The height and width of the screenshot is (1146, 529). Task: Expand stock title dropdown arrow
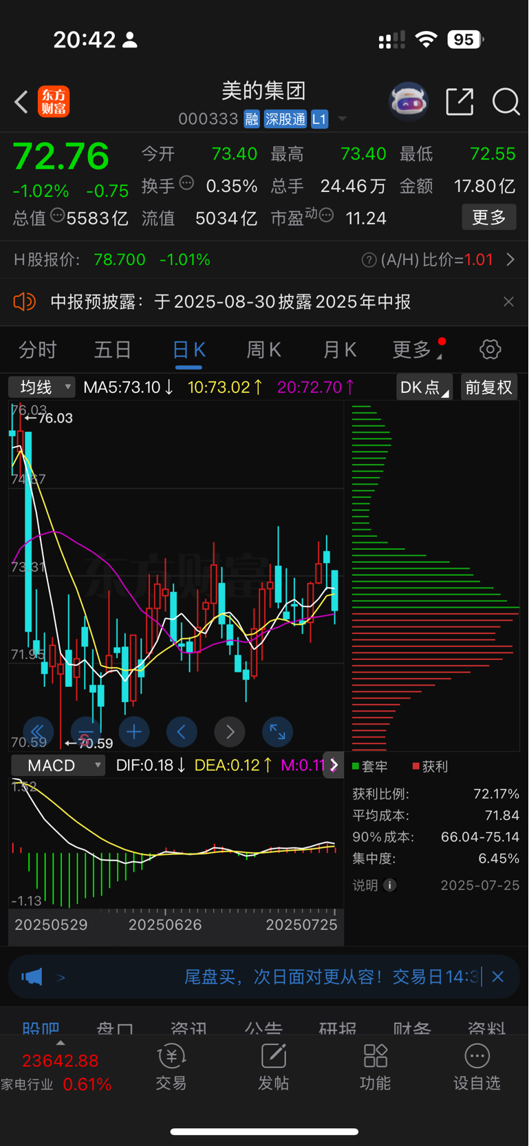pyautogui.click(x=342, y=119)
